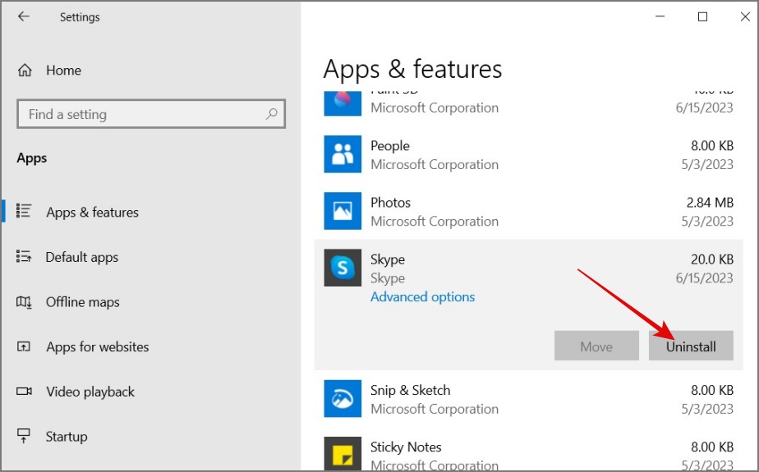Click the Snip & Sketch app icon
Screen dimensions: 759x472
pyautogui.click(x=343, y=398)
